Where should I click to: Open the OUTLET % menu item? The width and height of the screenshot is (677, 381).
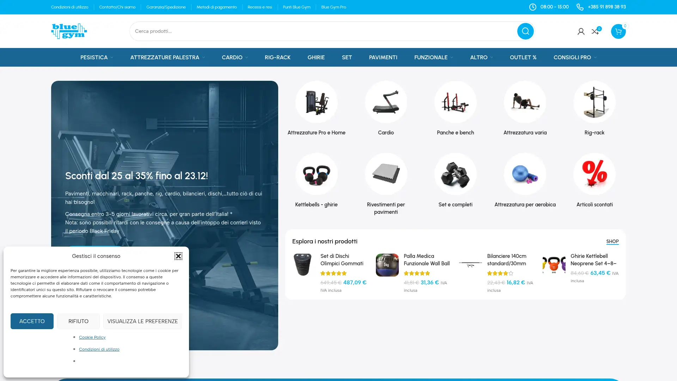coord(523,57)
